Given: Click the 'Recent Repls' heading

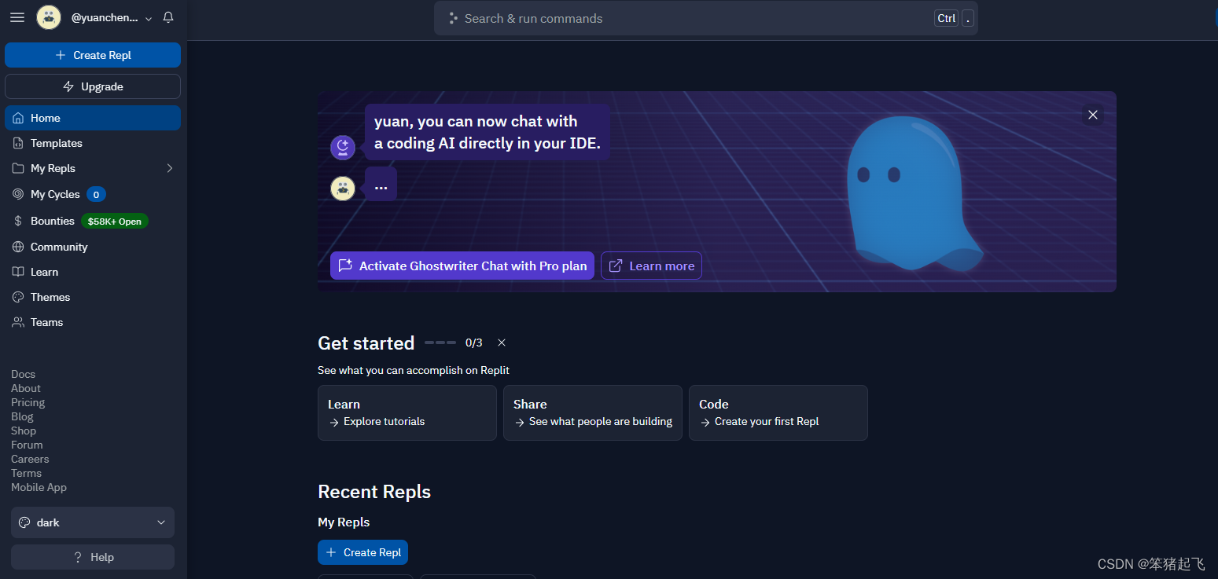Looking at the screenshot, I should (x=374, y=492).
